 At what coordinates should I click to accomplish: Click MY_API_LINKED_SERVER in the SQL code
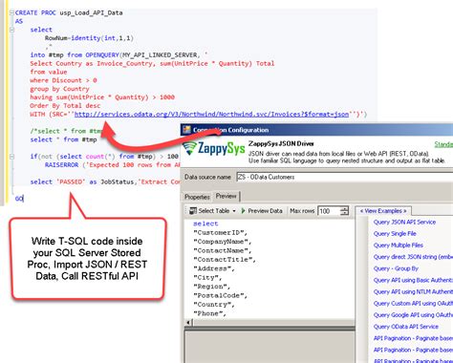click(160, 54)
